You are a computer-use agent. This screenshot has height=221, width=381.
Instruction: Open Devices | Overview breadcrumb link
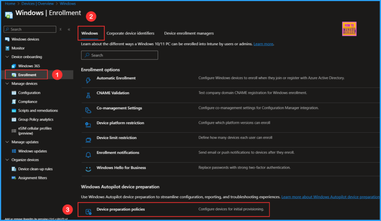[38, 4]
